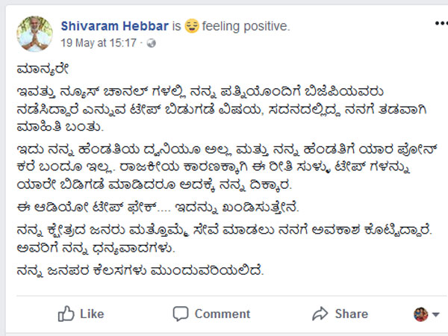
Task: Expand the dropdown arrow next to small avatar
Action: click(x=435, y=314)
